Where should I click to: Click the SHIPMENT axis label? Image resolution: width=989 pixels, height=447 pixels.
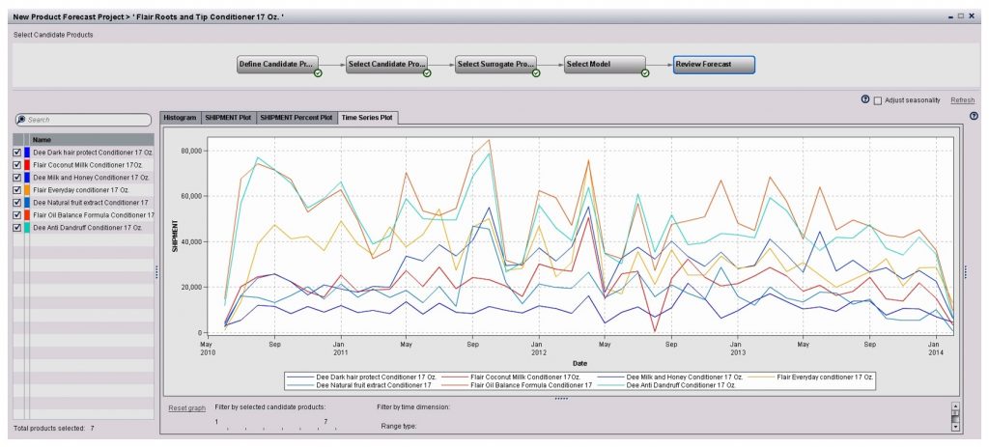pyautogui.click(x=176, y=237)
